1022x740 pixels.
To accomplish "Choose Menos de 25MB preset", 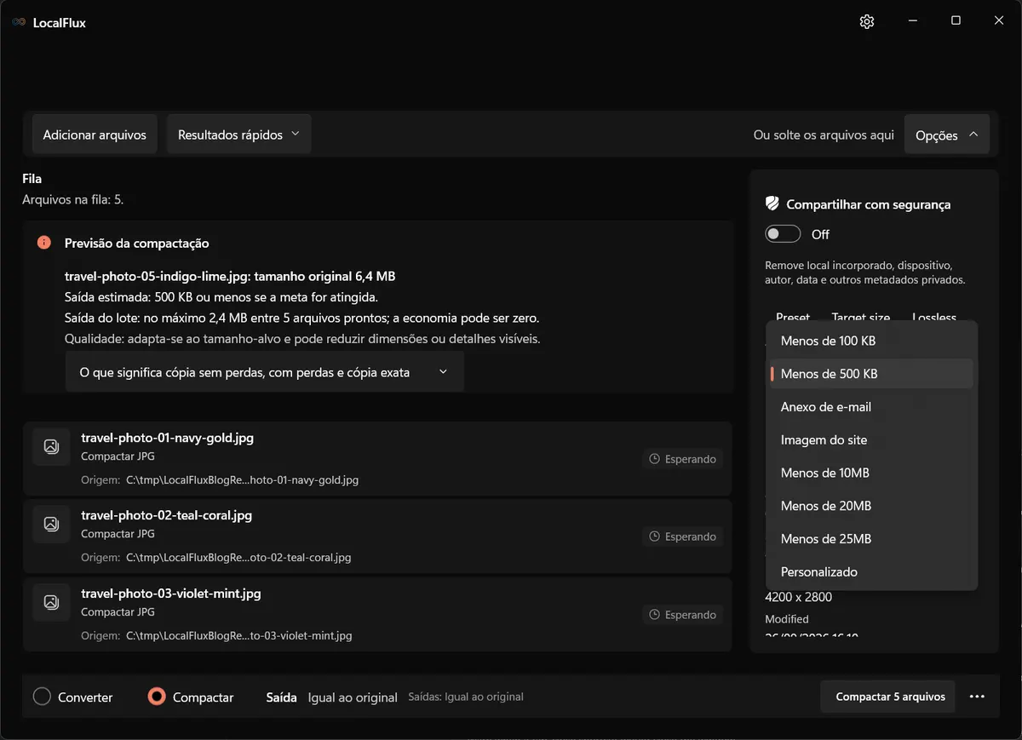I will point(871,539).
